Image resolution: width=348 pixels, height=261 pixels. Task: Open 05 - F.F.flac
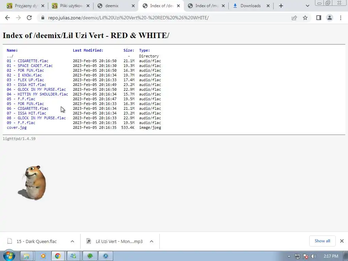pyautogui.click(x=21, y=99)
